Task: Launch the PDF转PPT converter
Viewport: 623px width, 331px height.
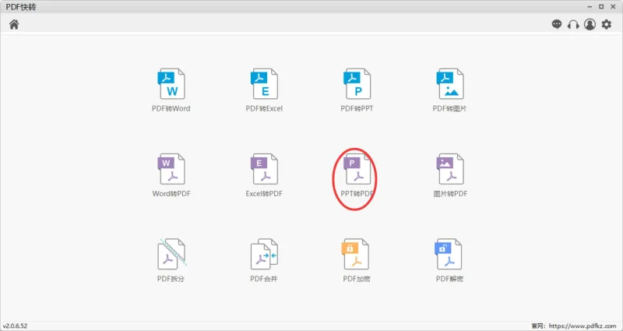Action: pos(357,84)
